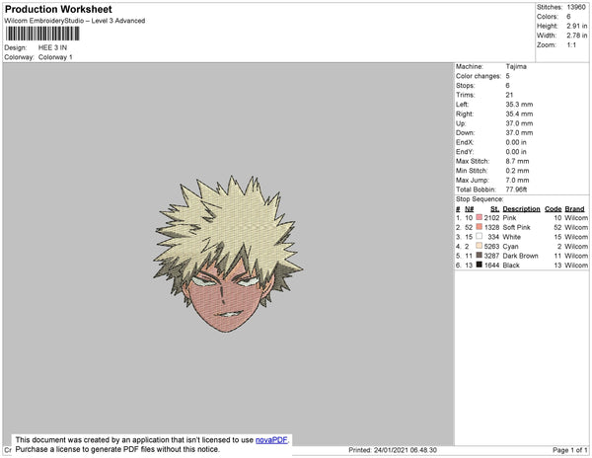Viewport: 592px width, 458px height.
Task: Select the White color swatch
Action: click(x=480, y=236)
